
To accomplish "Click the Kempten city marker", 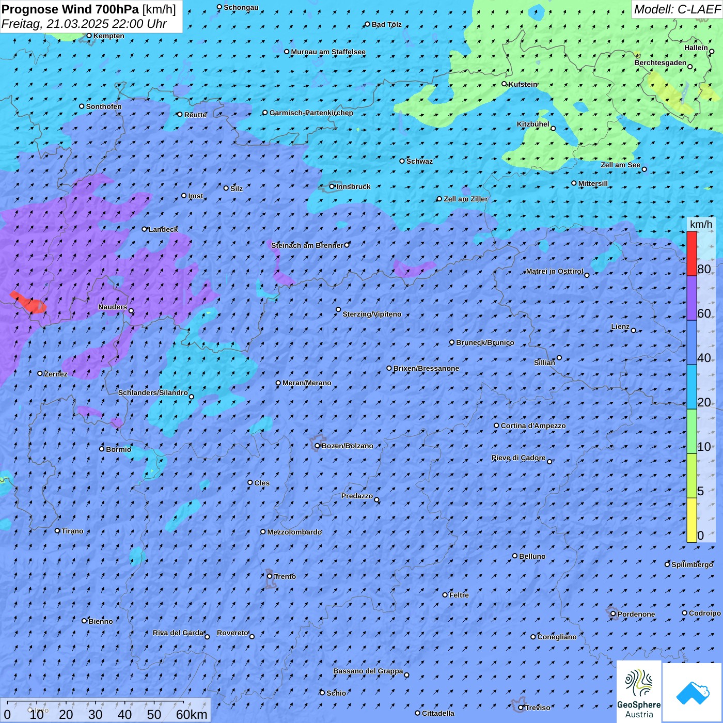I will (x=89, y=36).
